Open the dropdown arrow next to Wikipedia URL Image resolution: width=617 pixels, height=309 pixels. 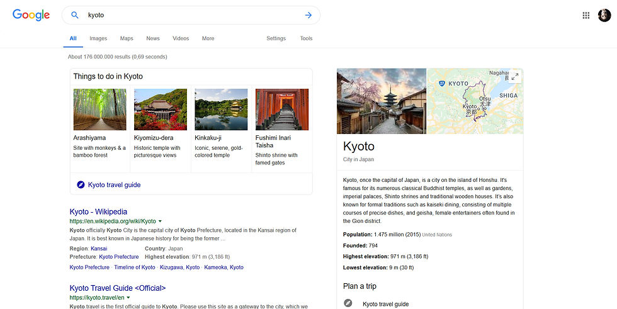point(160,222)
